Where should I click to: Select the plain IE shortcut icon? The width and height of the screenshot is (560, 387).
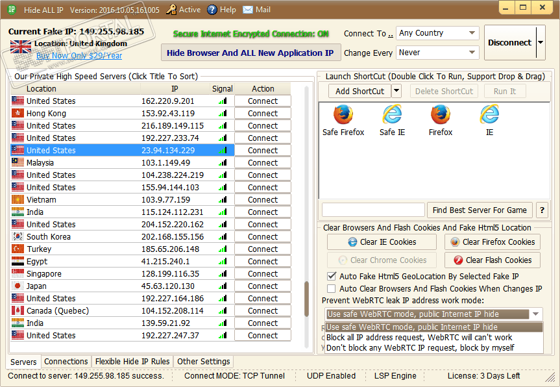[x=490, y=114]
